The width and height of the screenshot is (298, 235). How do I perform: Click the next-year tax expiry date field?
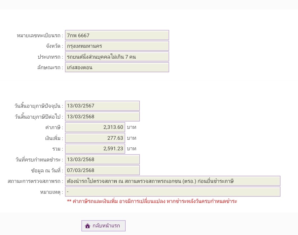[x=102, y=116]
